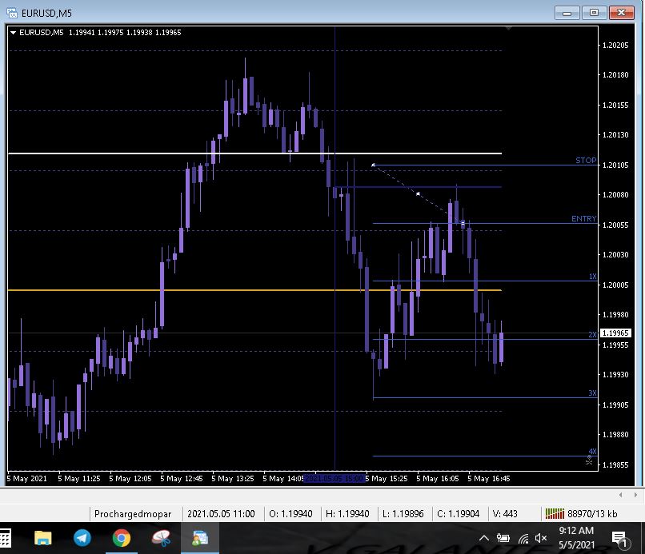This screenshot has height=554, width=645.
Task: Open Snipping Tool from taskbar
Action: coord(161,537)
